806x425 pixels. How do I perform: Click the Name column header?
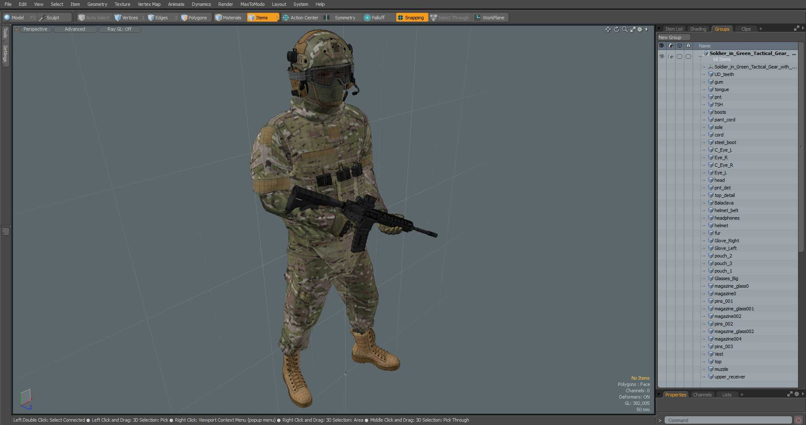704,46
